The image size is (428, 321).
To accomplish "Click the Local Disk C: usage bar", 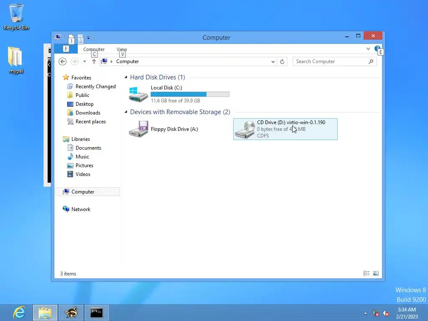I will (x=190, y=94).
